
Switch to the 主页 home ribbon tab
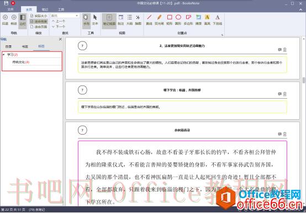pos(29,9)
